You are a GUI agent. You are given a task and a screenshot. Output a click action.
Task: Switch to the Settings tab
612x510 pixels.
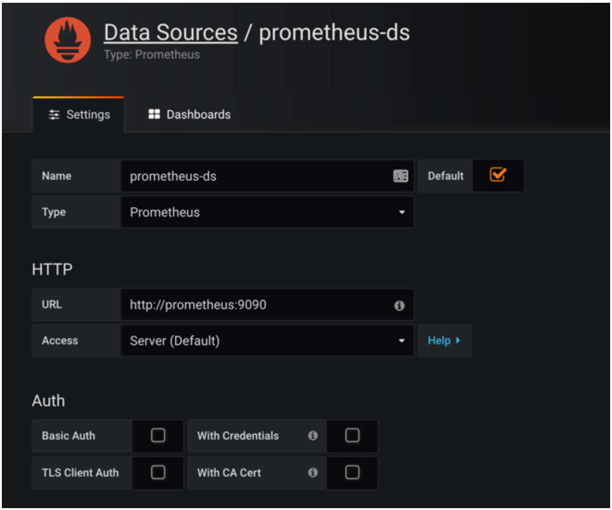point(79,114)
